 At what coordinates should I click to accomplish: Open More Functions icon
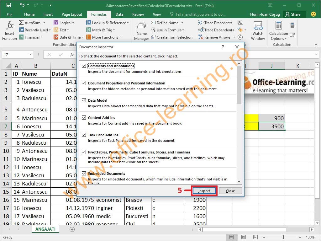click(x=88, y=37)
